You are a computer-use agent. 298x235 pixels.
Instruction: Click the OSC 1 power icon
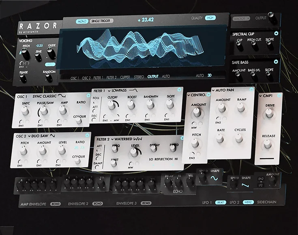(x=88, y=95)
